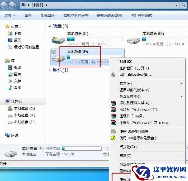Select 本地磁盘 (C:) in navigation tree
This screenshot has width=188, height=181.
point(21,108)
